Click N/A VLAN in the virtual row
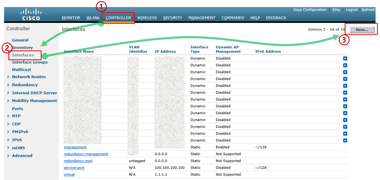 [132, 175]
